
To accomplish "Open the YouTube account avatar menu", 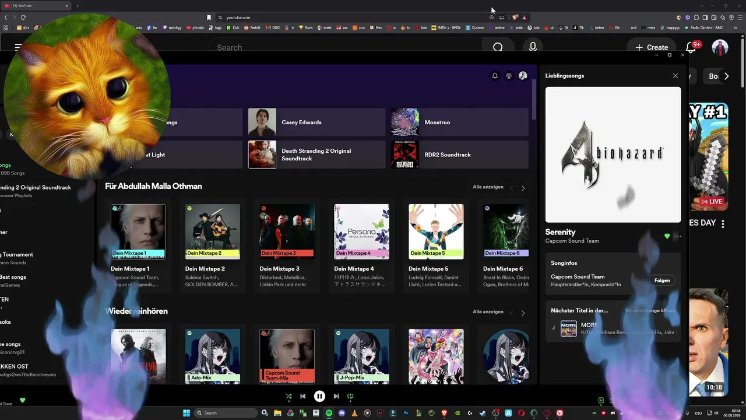I will coord(720,47).
